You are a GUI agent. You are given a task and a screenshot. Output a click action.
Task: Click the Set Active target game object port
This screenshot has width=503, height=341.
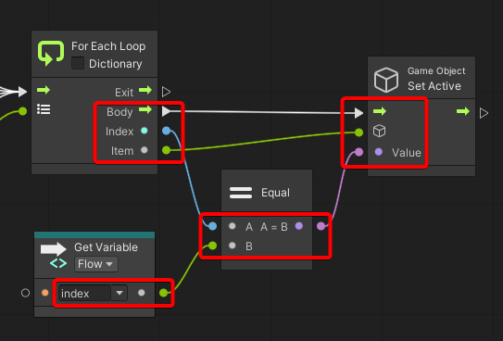click(359, 133)
